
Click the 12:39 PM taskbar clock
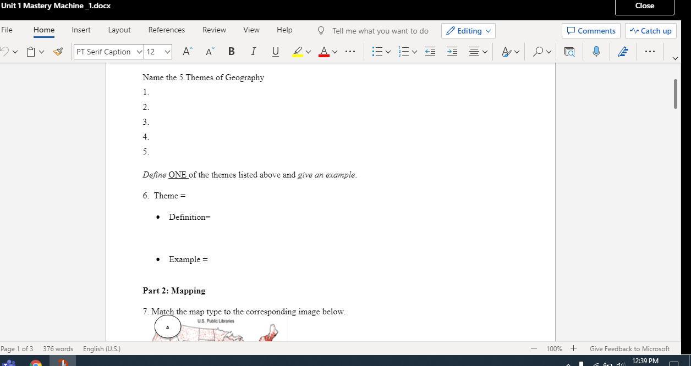pos(645,361)
